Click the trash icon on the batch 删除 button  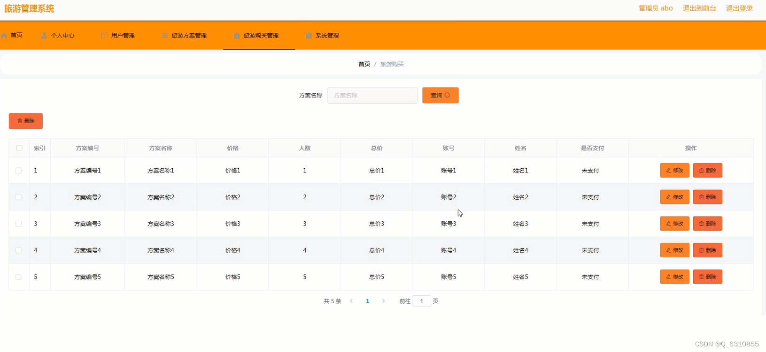[20, 121]
